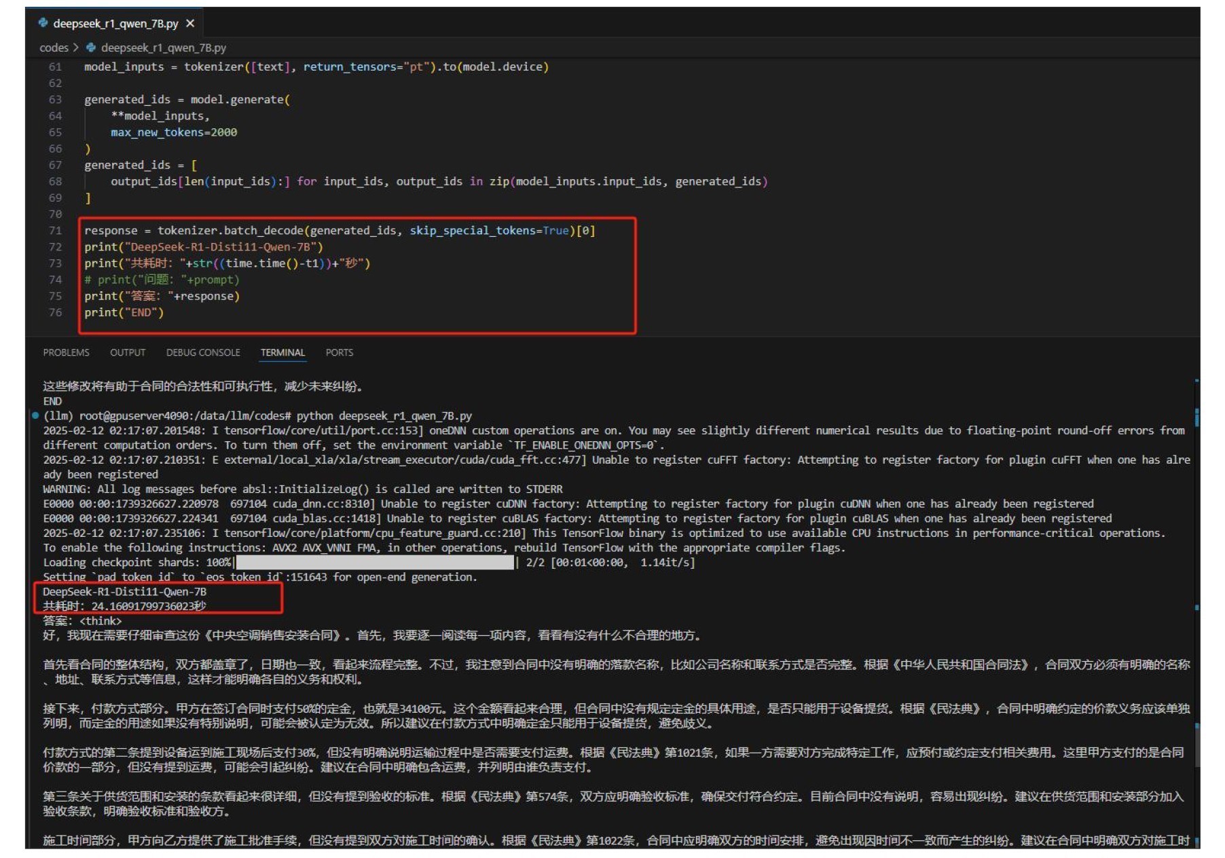Click the python deepseek_r1_qwen_7B.py command in terminal

click(x=384, y=416)
